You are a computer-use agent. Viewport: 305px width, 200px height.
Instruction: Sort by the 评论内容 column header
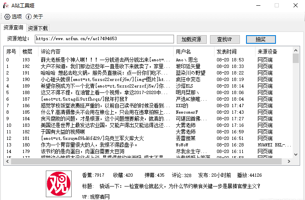[106, 52]
